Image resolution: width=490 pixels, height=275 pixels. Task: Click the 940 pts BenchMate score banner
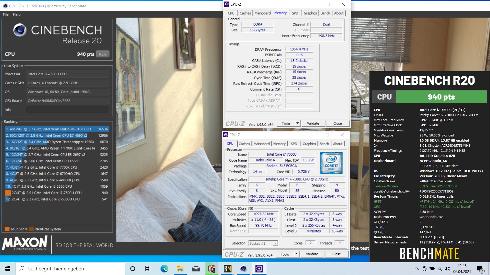pos(442,97)
